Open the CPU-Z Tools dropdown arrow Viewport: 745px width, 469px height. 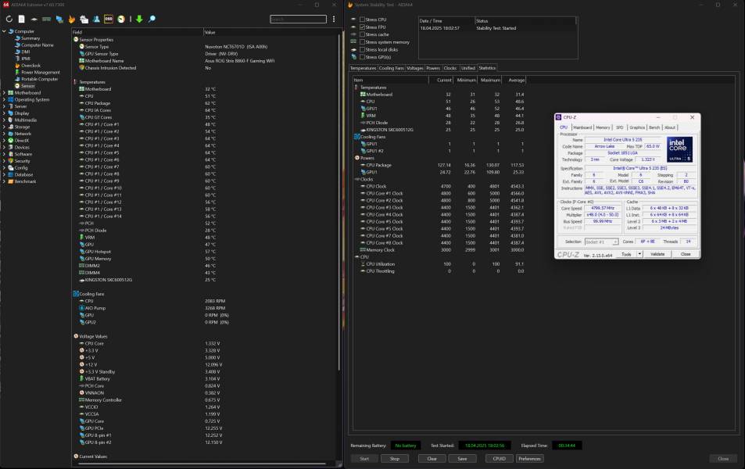[x=639, y=254]
